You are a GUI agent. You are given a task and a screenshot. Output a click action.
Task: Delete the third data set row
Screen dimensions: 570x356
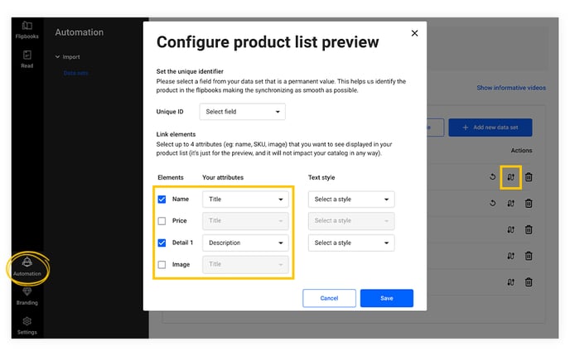[x=529, y=229]
